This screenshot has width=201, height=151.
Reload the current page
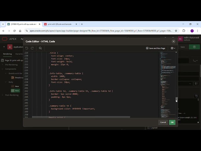[14, 31]
